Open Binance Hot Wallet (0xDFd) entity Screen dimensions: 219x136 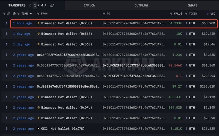pyautogui.click(x=67, y=108)
